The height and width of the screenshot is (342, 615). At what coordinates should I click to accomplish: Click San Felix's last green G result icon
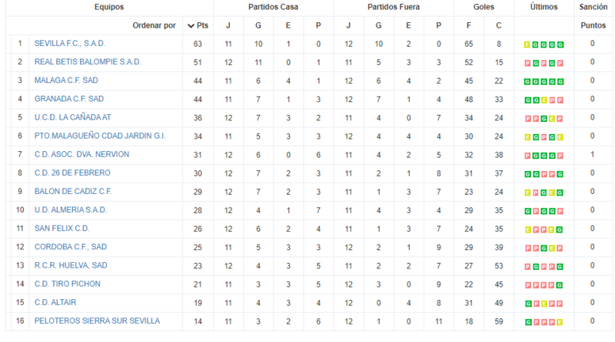560,230
